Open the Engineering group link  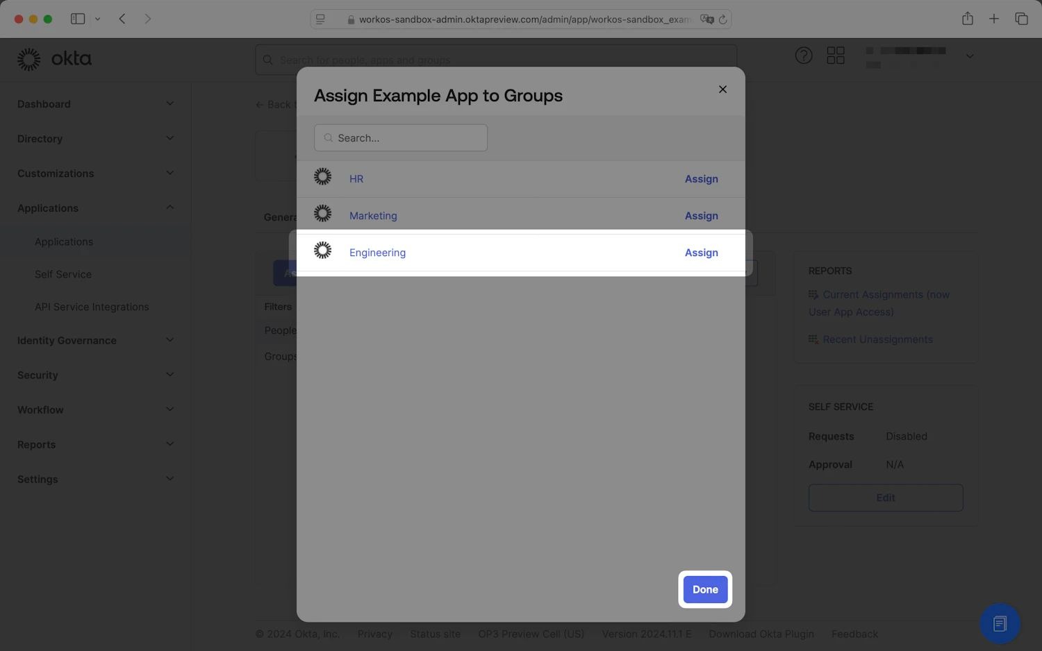pyautogui.click(x=377, y=252)
